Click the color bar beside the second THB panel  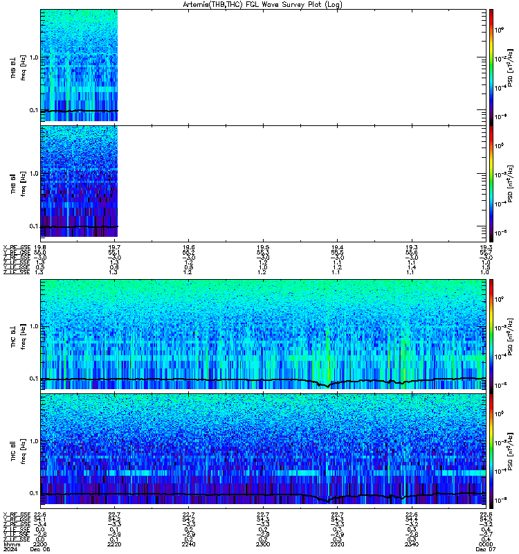pyautogui.click(x=491, y=184)
